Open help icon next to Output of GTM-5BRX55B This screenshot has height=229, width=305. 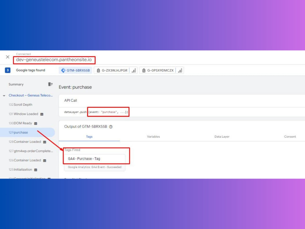tap(111, 127)
